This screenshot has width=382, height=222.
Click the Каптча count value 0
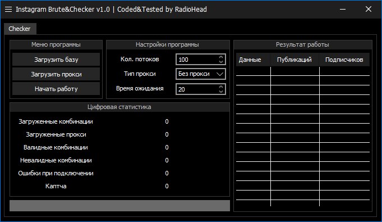(167, 186)
